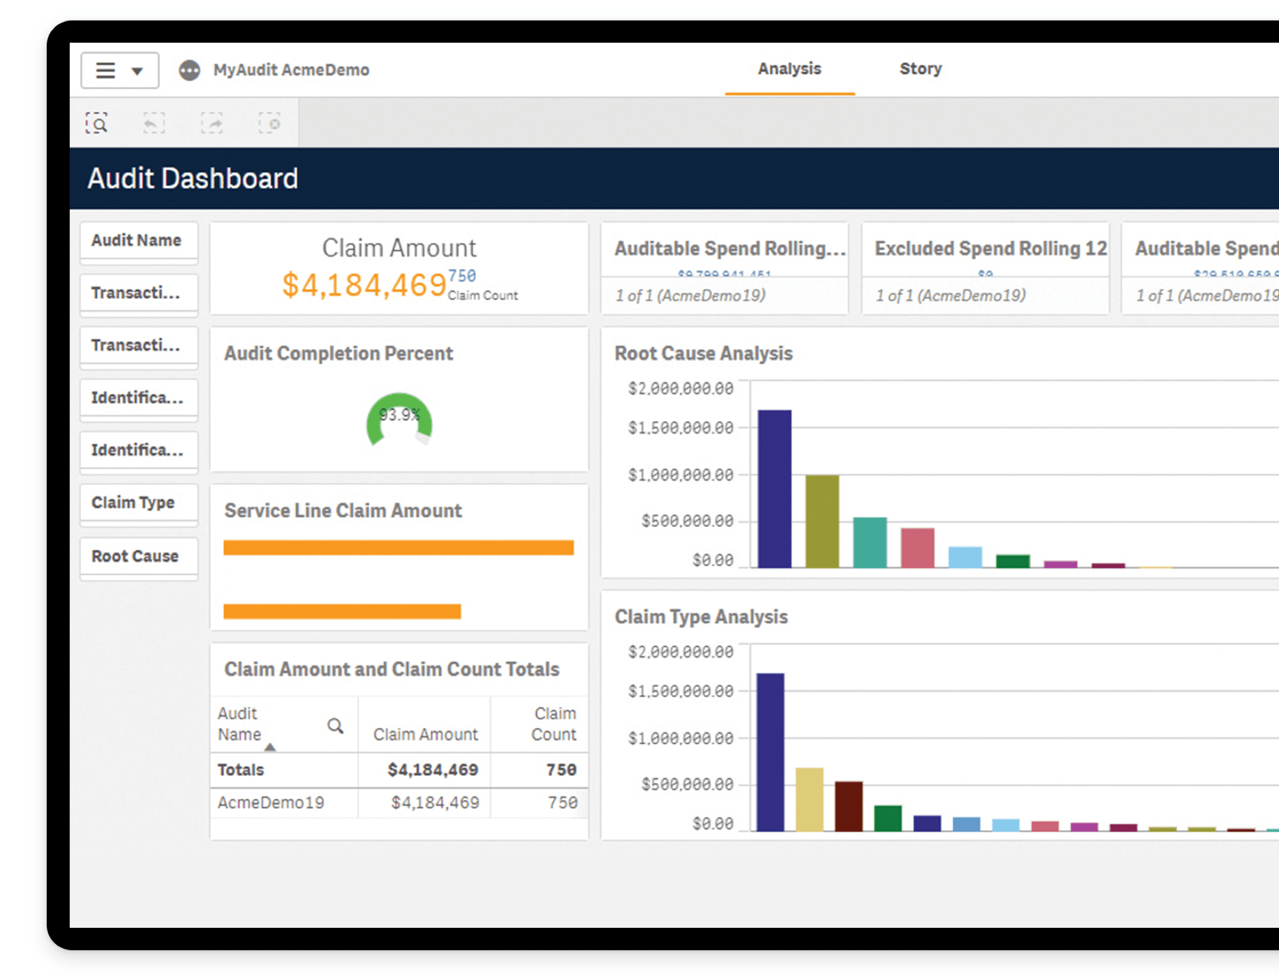Select the AcmeDemo19 table row
The height and width of the screenshot is (977, 1279).
(399, 803)
